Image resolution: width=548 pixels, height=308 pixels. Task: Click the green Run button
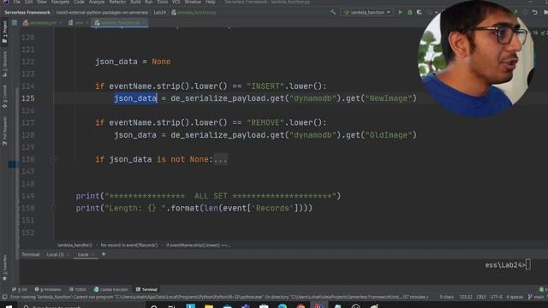(400, 12)
